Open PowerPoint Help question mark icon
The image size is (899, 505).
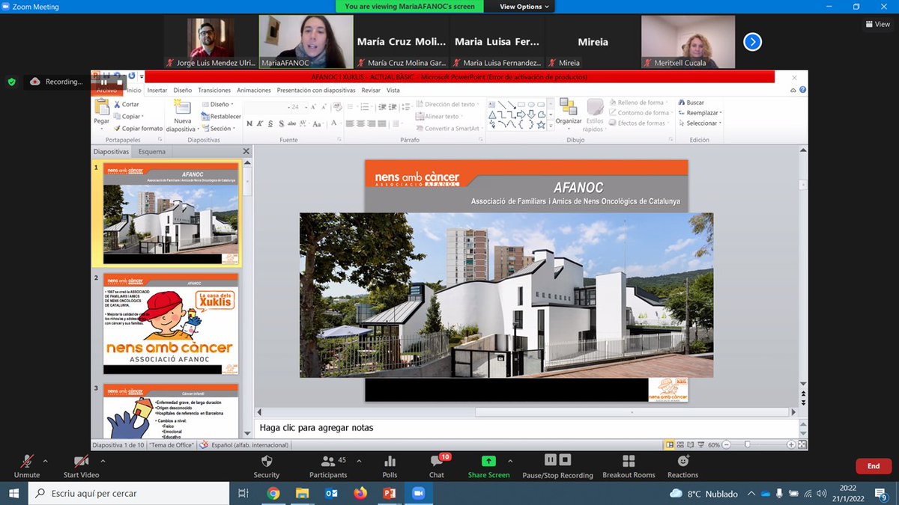pos(802,90)
